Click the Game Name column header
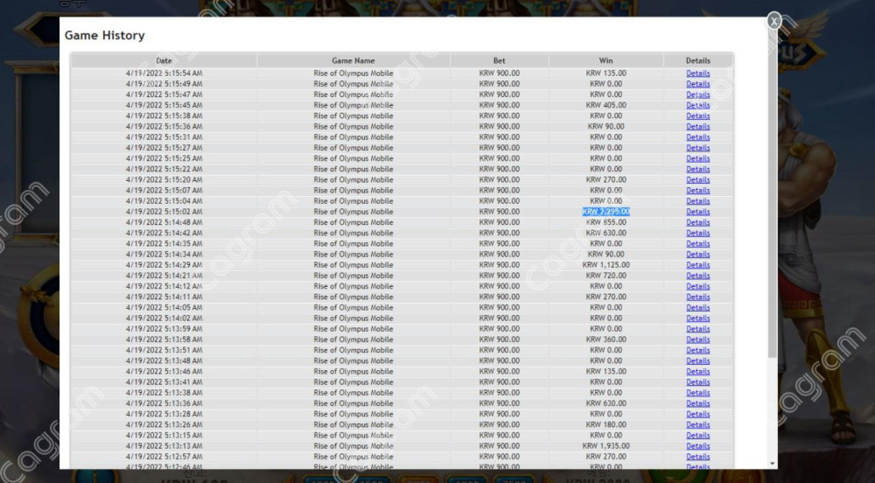Image resolution: width=875 pixels, height=483 pixels. (x=353, y=61)
